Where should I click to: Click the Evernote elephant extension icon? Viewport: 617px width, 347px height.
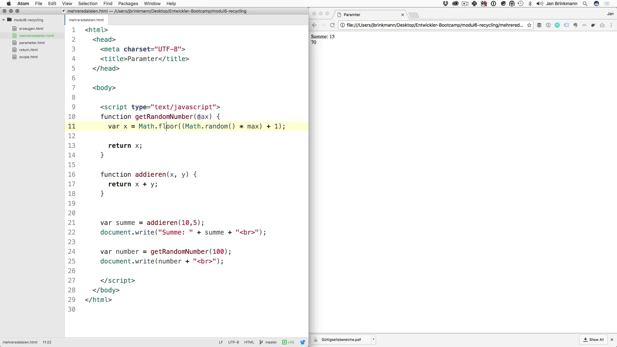pos(575,25)
